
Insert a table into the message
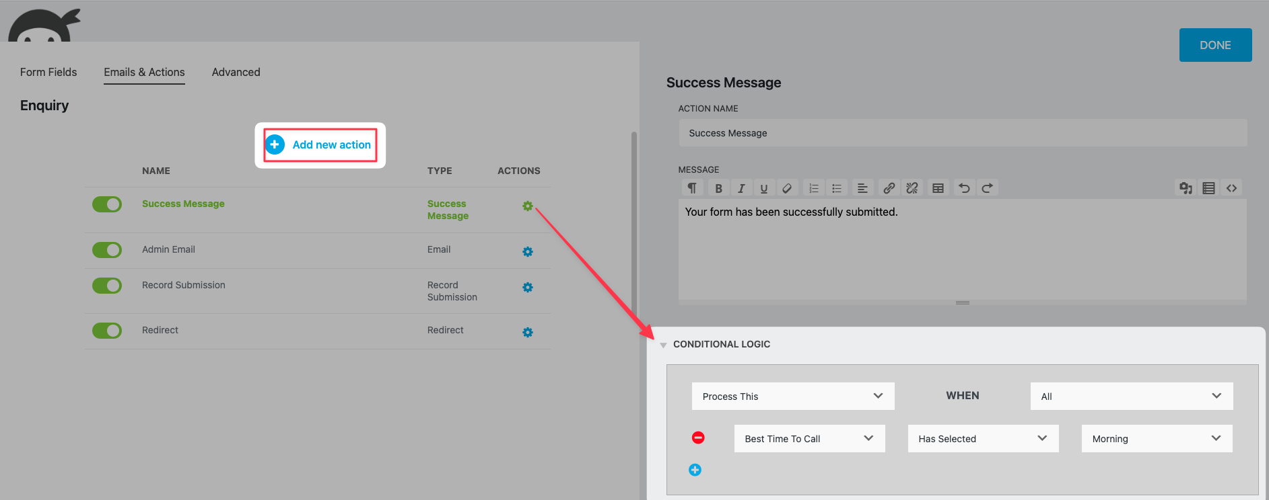tap(938, 188)
